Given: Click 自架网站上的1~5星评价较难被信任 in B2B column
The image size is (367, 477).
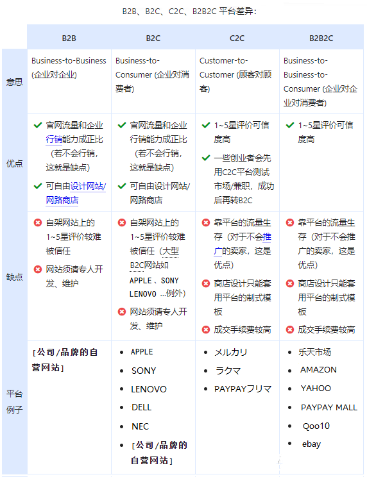Looking at the screenshot, I should (73, 237).
